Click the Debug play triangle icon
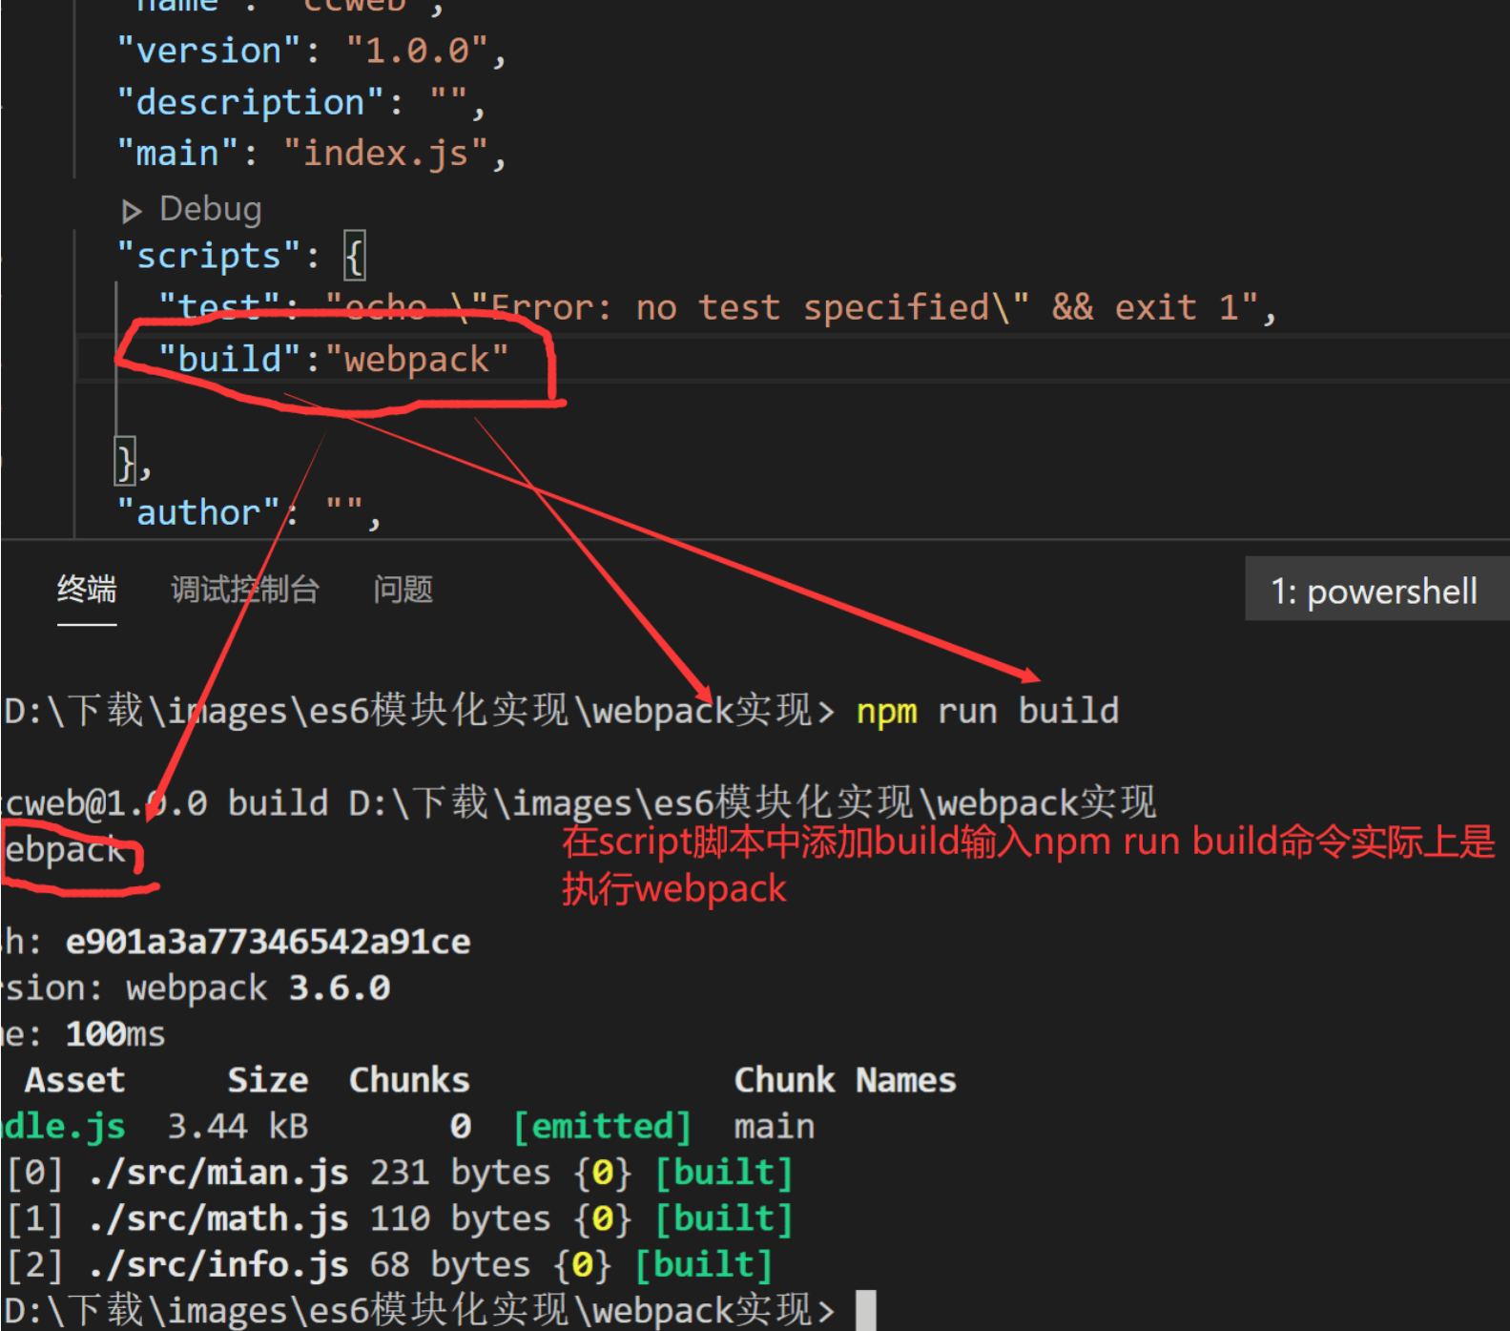 [132, 211]
